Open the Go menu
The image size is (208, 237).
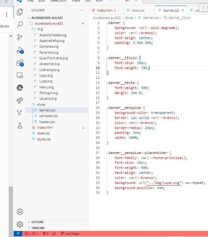[x=88, y=1]
